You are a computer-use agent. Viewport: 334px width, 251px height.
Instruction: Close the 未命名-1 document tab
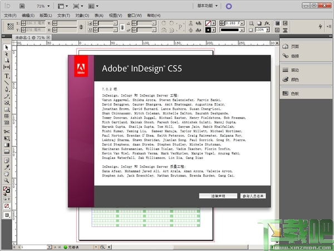point(48,37)
